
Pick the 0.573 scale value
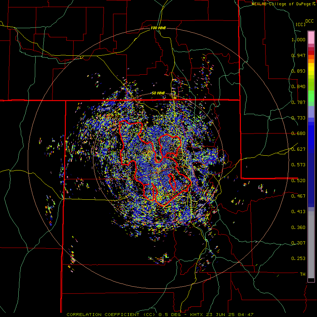tap(298, 165)
